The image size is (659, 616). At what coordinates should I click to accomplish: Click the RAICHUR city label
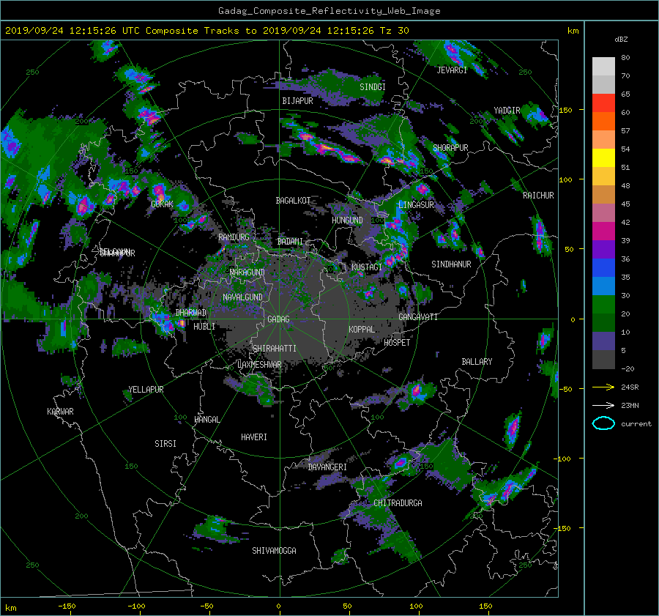tap(538, 196)
